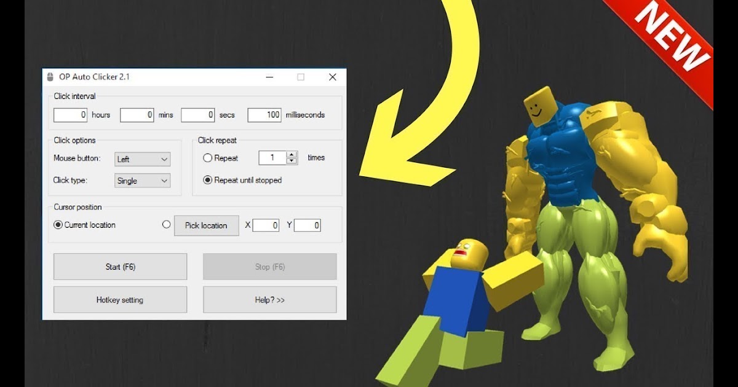Viewport: 738px width, 387px height.
Task: Increase repeat times with up arrow
Action: (x=292, y=155)
